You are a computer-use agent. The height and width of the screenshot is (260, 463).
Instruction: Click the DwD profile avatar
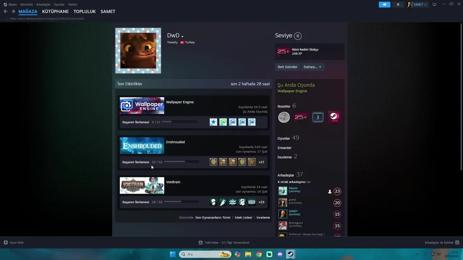(x=138, y=51)
